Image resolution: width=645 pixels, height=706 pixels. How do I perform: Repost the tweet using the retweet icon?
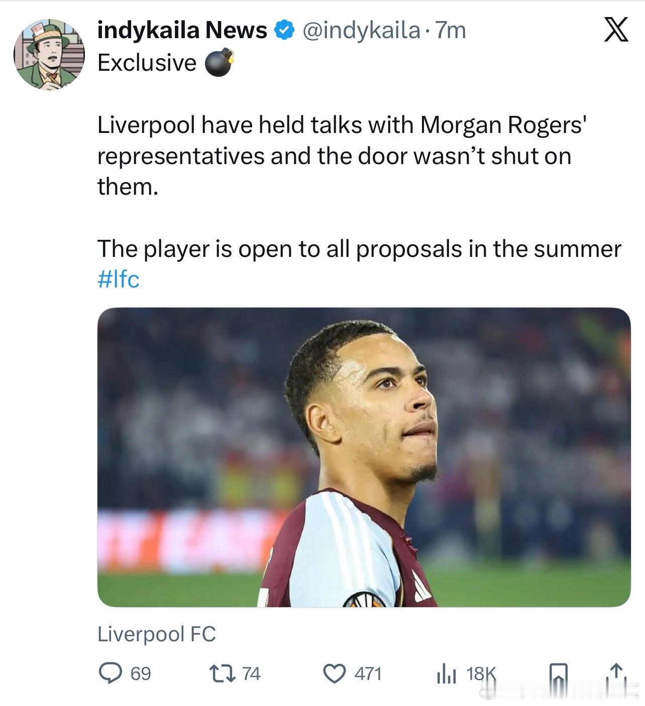(x=223, y=673)
